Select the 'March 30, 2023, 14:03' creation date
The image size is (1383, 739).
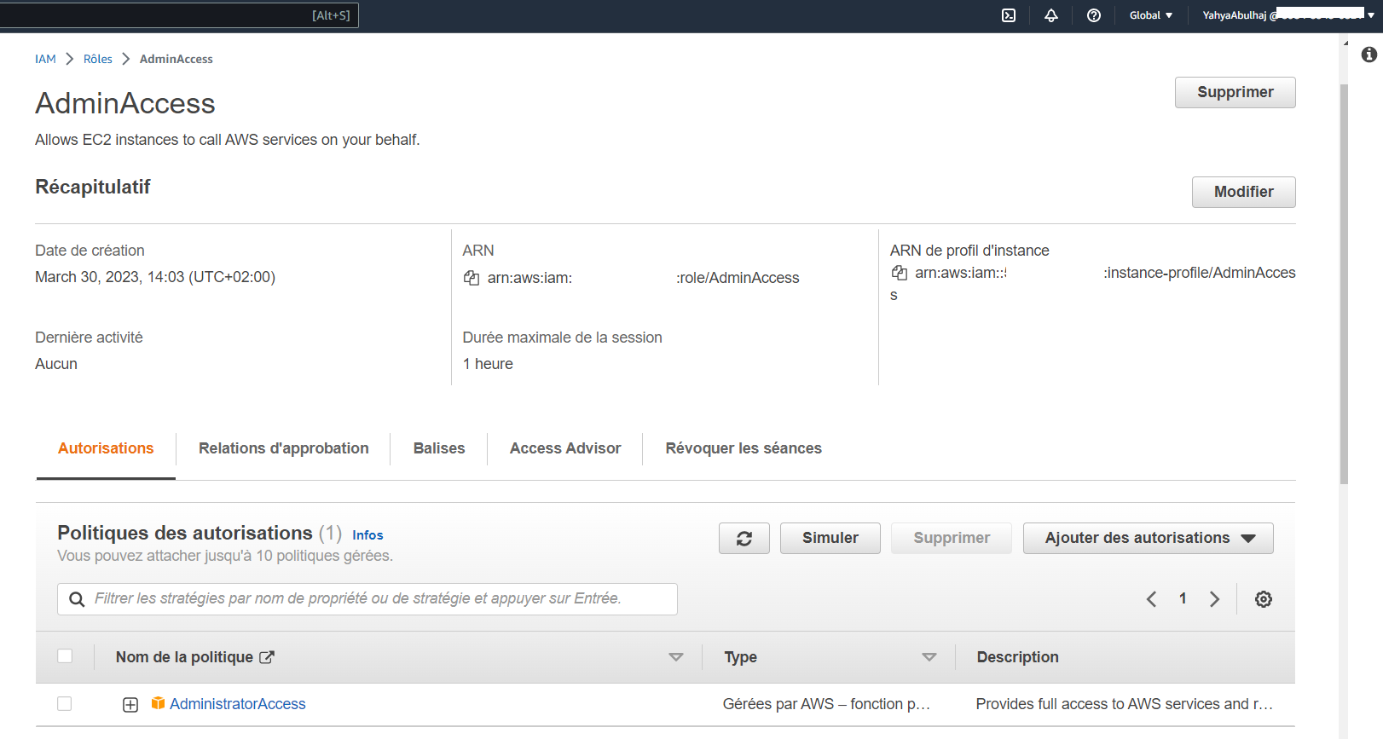pos(155,277)
